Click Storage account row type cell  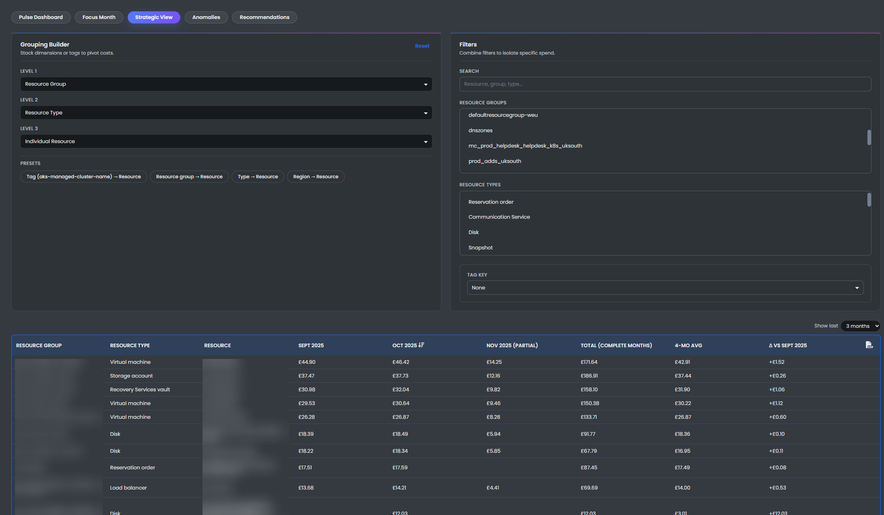(131, 376)
